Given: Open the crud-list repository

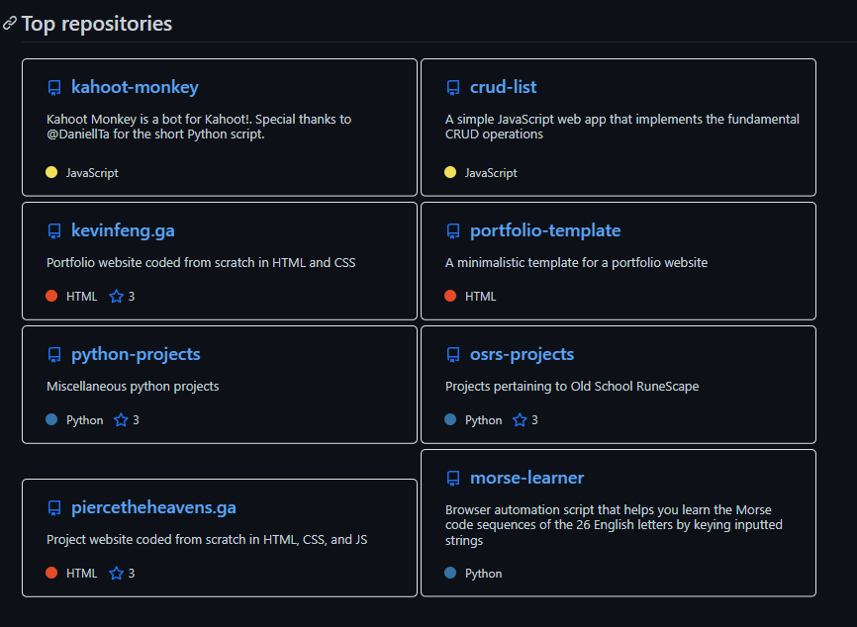Looking at the screenshot, I should point(505,87).
